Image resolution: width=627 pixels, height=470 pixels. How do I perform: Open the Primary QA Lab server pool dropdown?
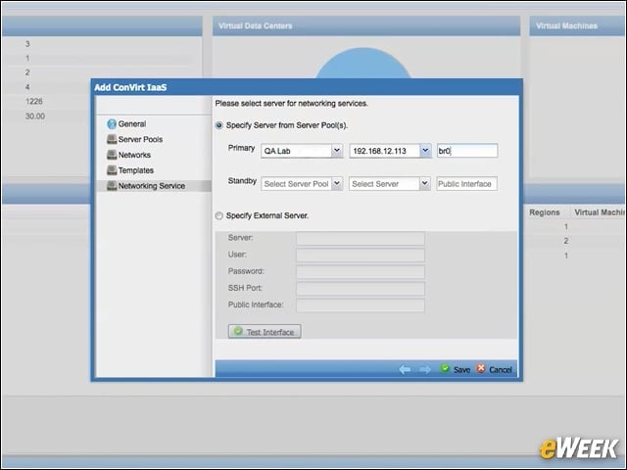pyautogui.click(x=337, y=151)
